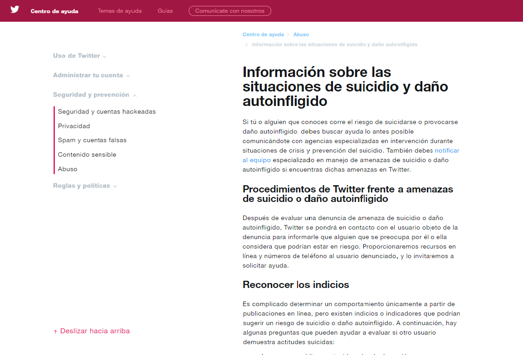Open the Privacidad sidebar item
The image size is (523, 355).
[74, 126]
